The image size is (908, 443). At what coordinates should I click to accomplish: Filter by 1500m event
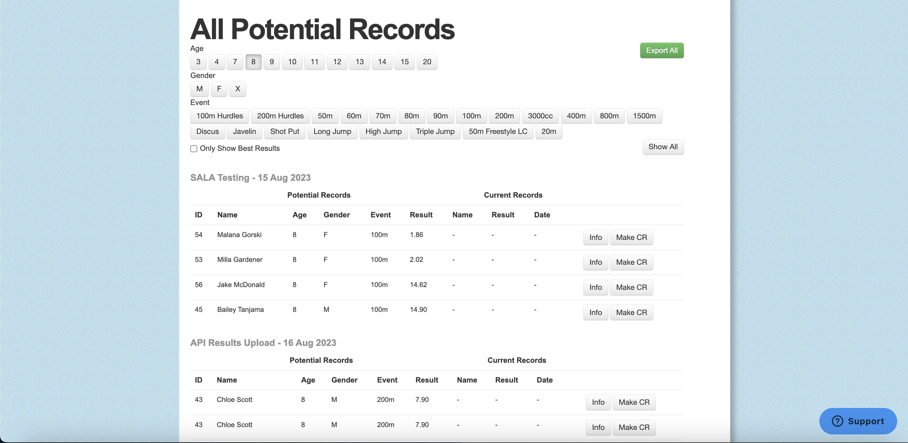click(644, 116)
